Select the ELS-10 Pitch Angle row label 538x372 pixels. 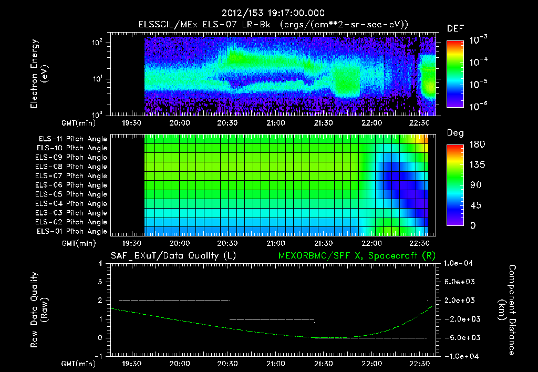[x=72, y=148]
